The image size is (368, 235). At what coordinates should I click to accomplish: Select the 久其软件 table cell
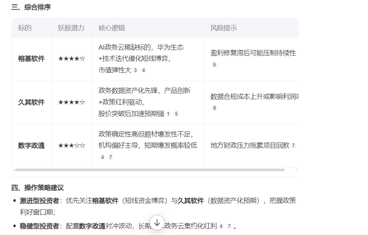click(x=31, y=102)
